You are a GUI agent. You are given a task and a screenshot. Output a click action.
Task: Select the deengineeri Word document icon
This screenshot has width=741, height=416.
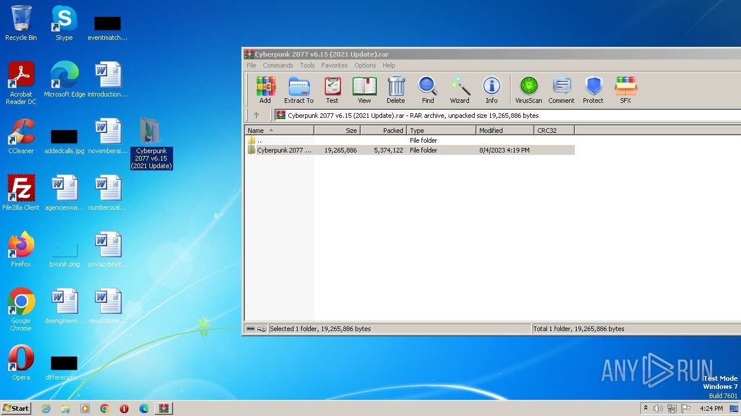64,306
